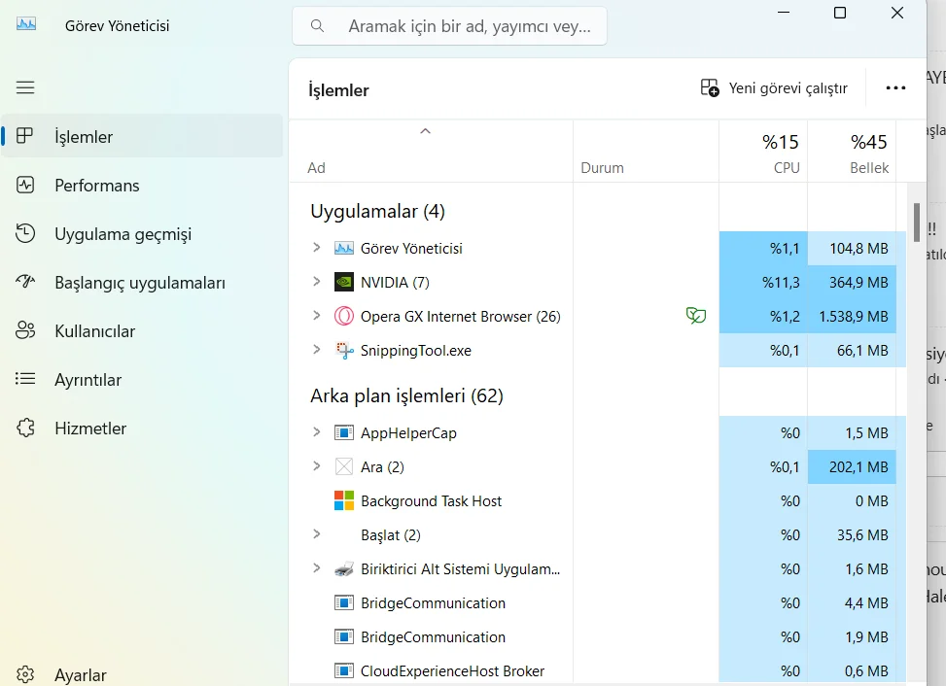Expand SnippingTool.exe process entry
The width and height of the screenshot is (946, 686).
pyautogui.click(x=316, y=350)
